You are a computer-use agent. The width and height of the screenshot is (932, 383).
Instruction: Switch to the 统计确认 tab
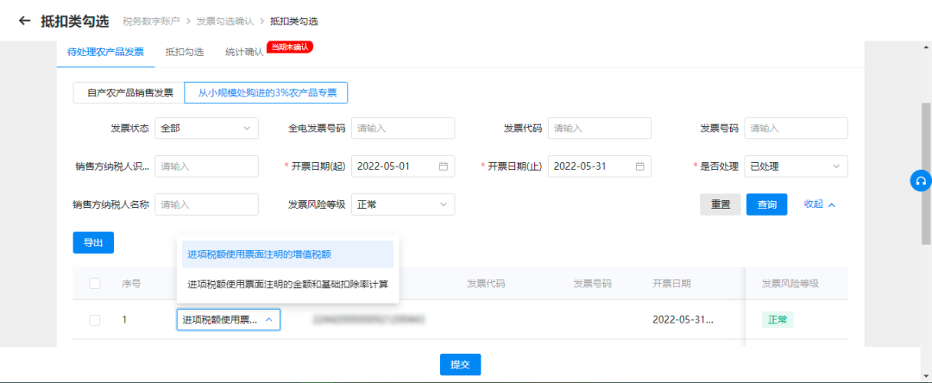[x=244, y=52]
